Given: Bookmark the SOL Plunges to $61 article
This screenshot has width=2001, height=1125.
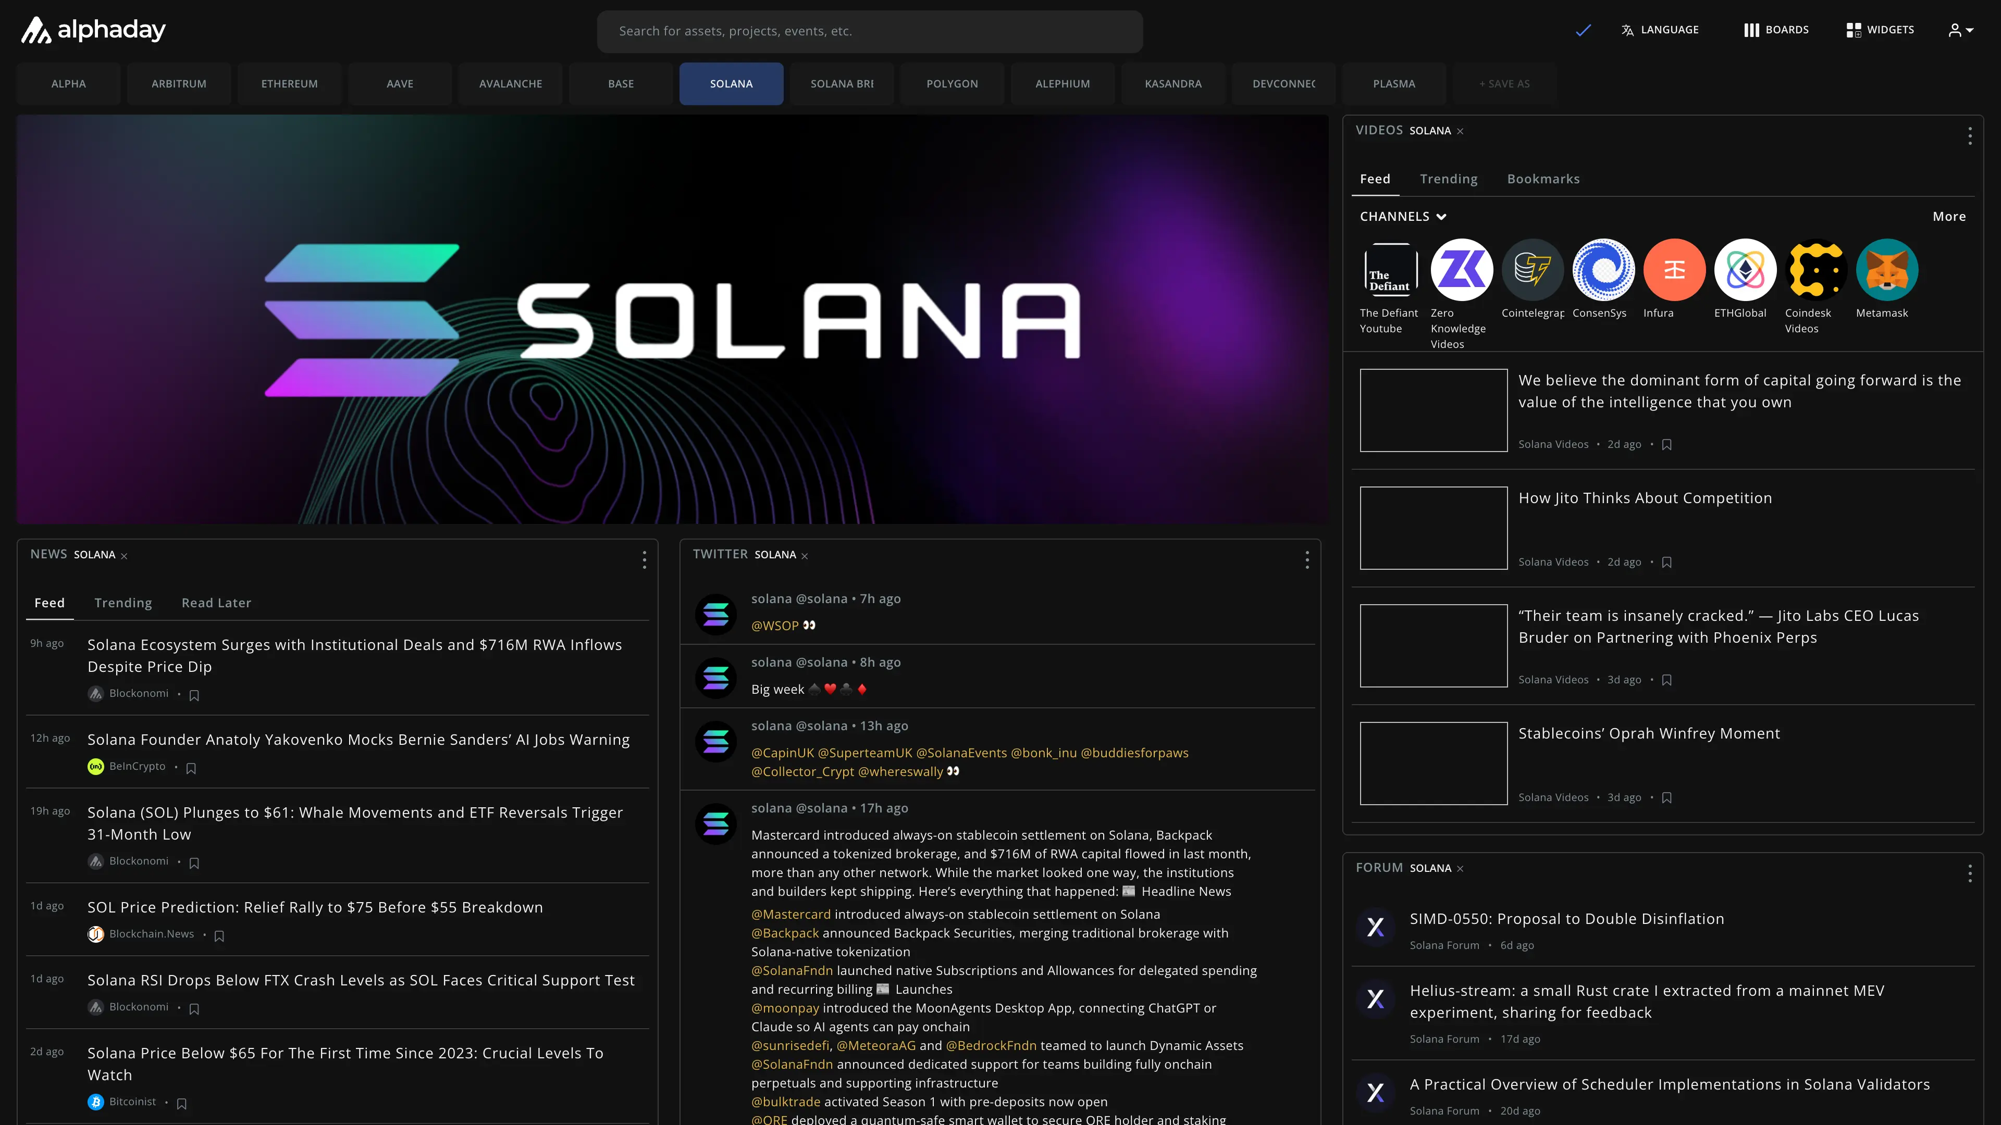Looking at the screenshot, I should [x=194, y=864].
